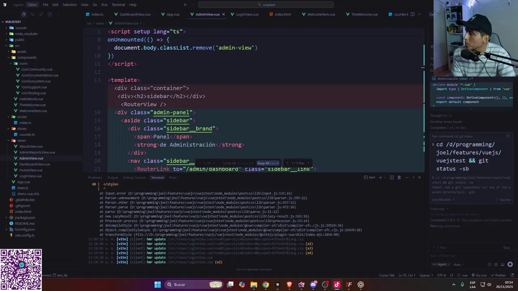Go to next file in 1/5 files
This screenshot has height=291, width=518.
coord(308,163)
